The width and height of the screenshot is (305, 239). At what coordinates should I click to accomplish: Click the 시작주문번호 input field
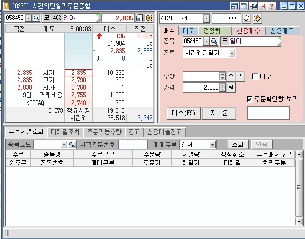tap(133, 145)
